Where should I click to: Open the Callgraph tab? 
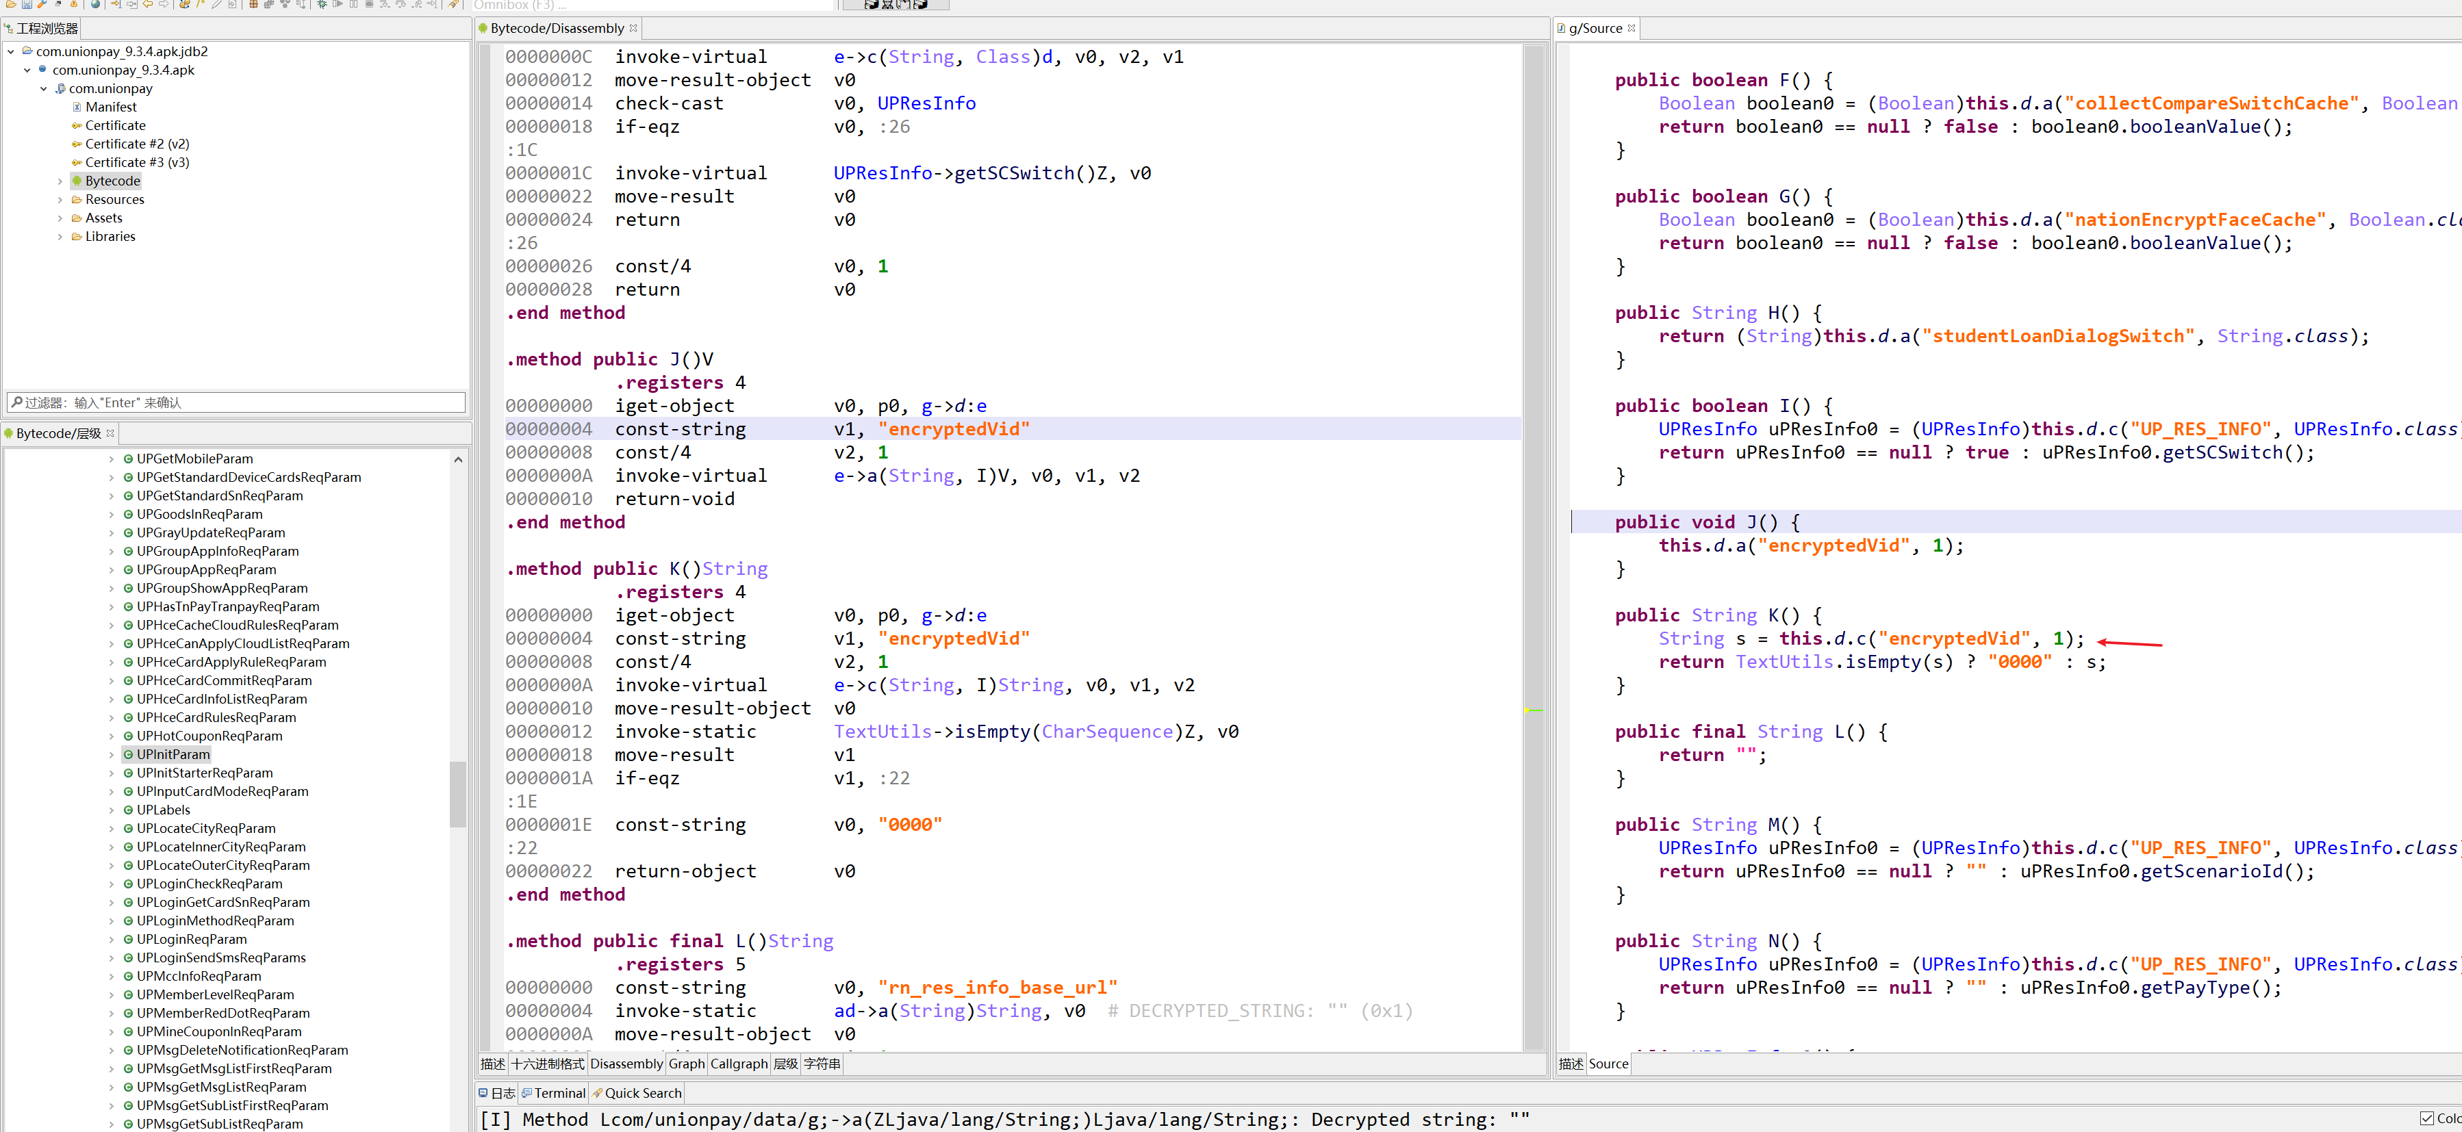738,1064
